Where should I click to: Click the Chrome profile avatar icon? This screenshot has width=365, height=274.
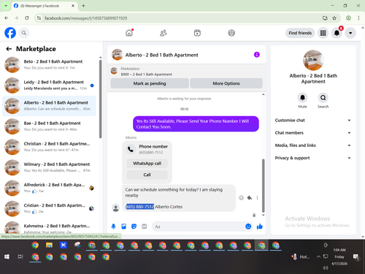click(x=348, y=18)
